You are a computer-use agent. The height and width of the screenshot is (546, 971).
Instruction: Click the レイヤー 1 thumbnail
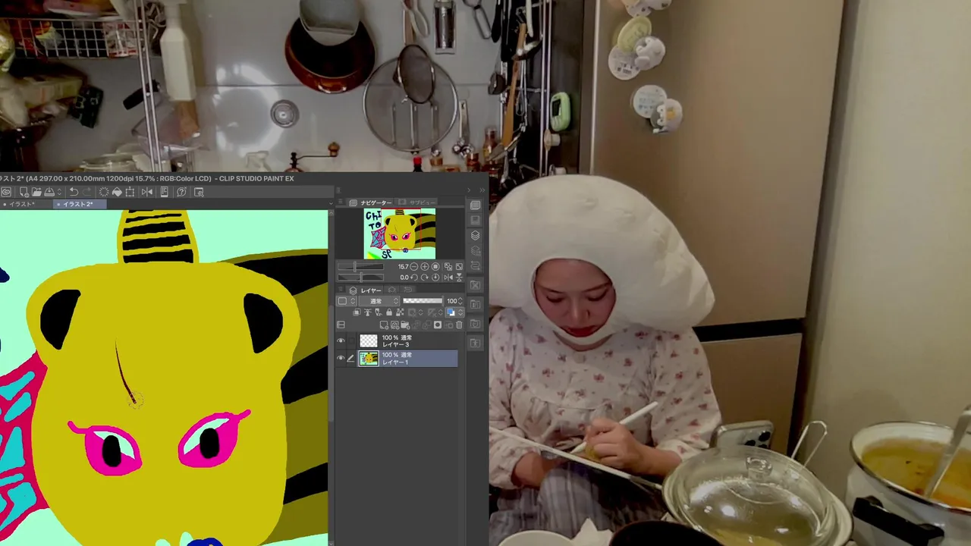pos(369,358)
